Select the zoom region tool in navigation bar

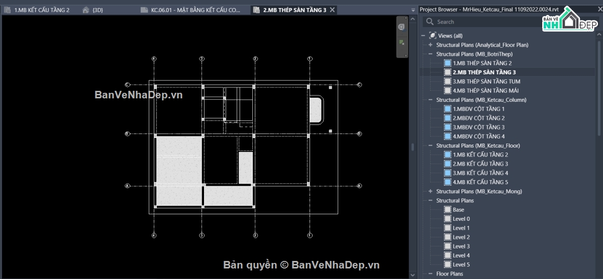(x=401, y=43)
